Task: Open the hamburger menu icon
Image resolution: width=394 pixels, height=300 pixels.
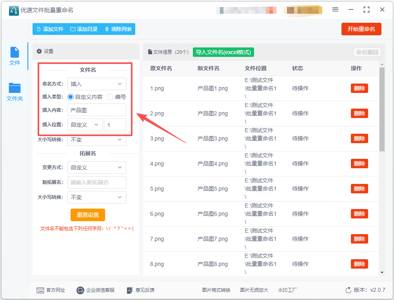Action: pos(335,9)
